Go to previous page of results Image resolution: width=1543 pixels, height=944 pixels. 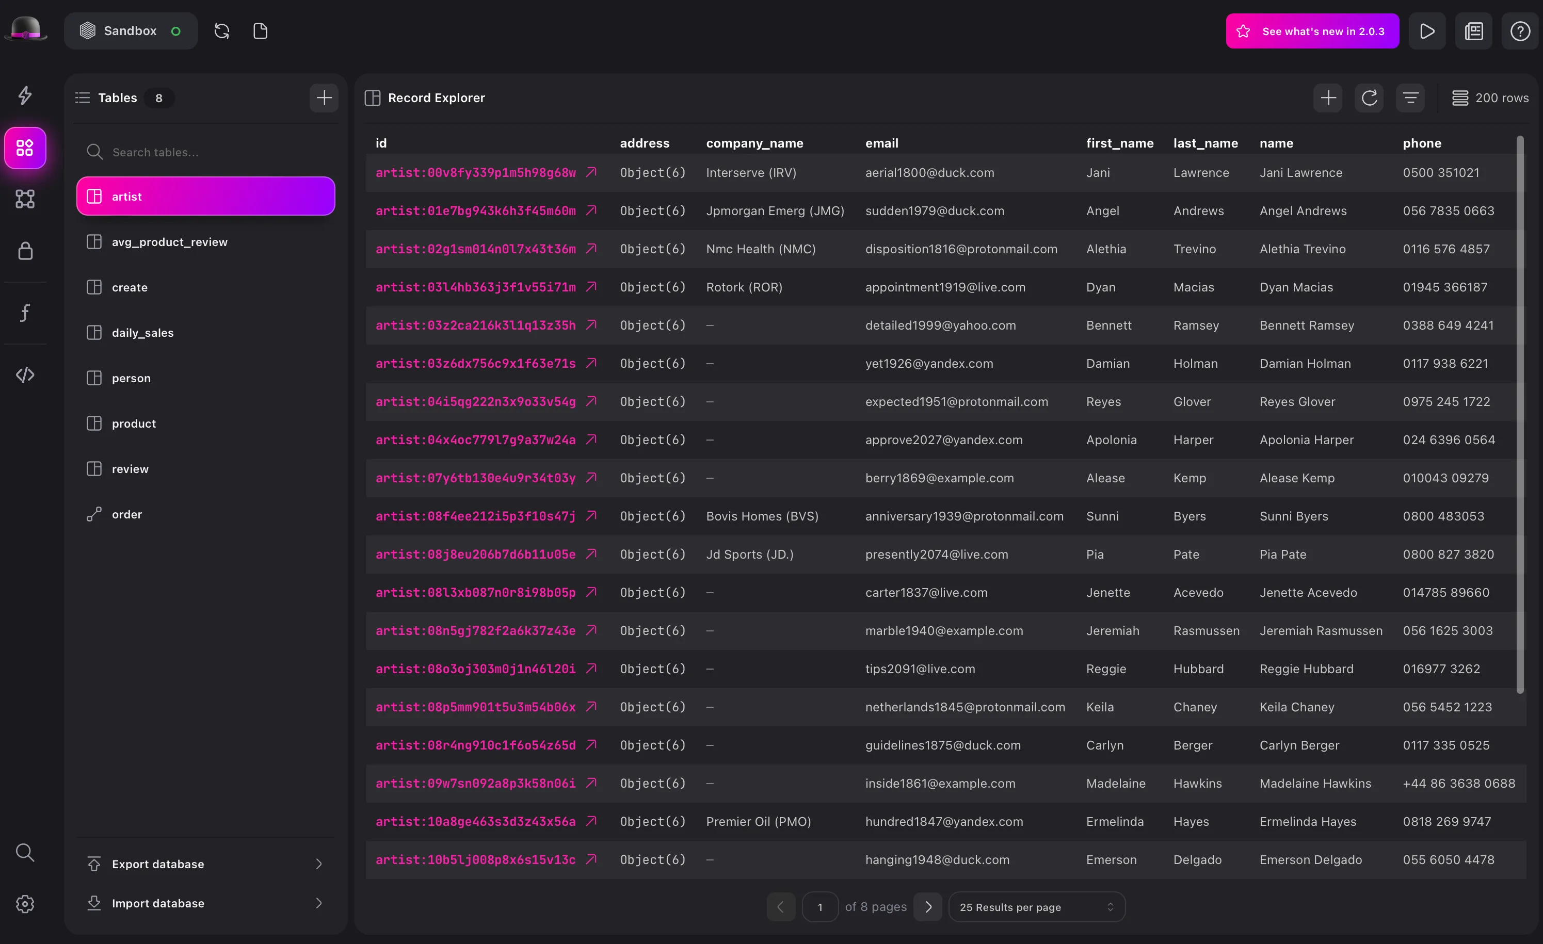coord(781,906)
